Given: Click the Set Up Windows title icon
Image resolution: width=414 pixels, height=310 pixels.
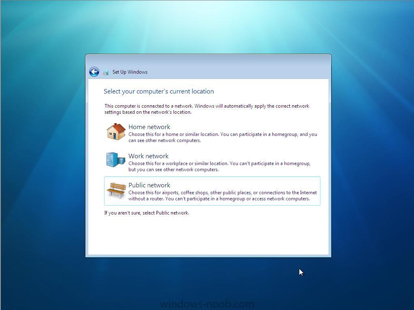Looking at the screenshot, I should pyautogui.click(x=106, y=72).
